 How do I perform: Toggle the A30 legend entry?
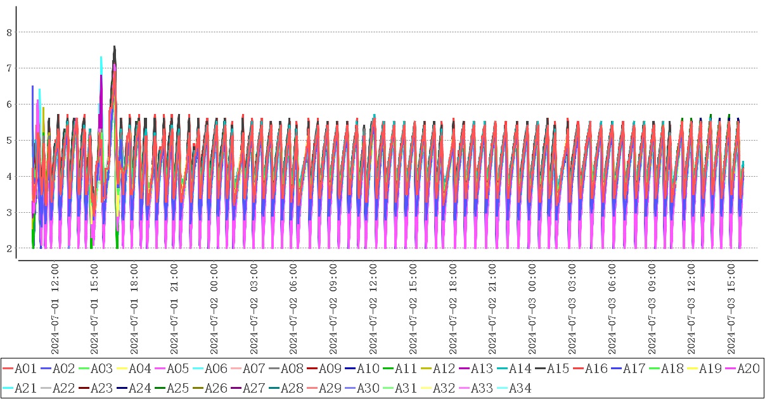click(x=368, y=388)
